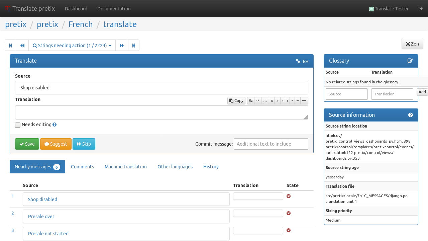Click the permalink chain icon in Translate header

click(x=298, y=61)
